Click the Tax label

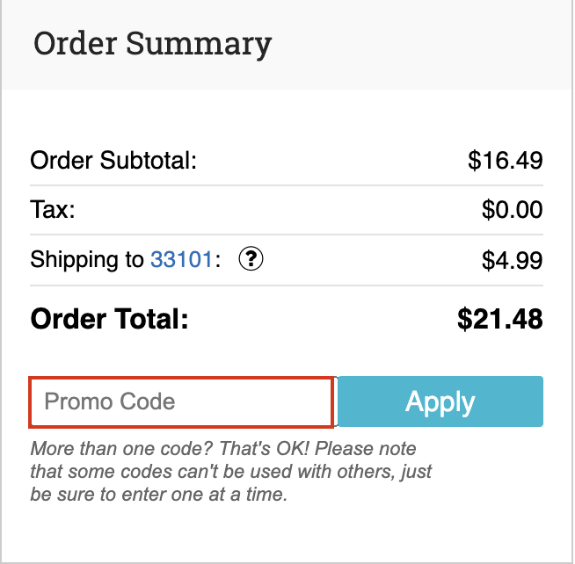coord(53,211)
